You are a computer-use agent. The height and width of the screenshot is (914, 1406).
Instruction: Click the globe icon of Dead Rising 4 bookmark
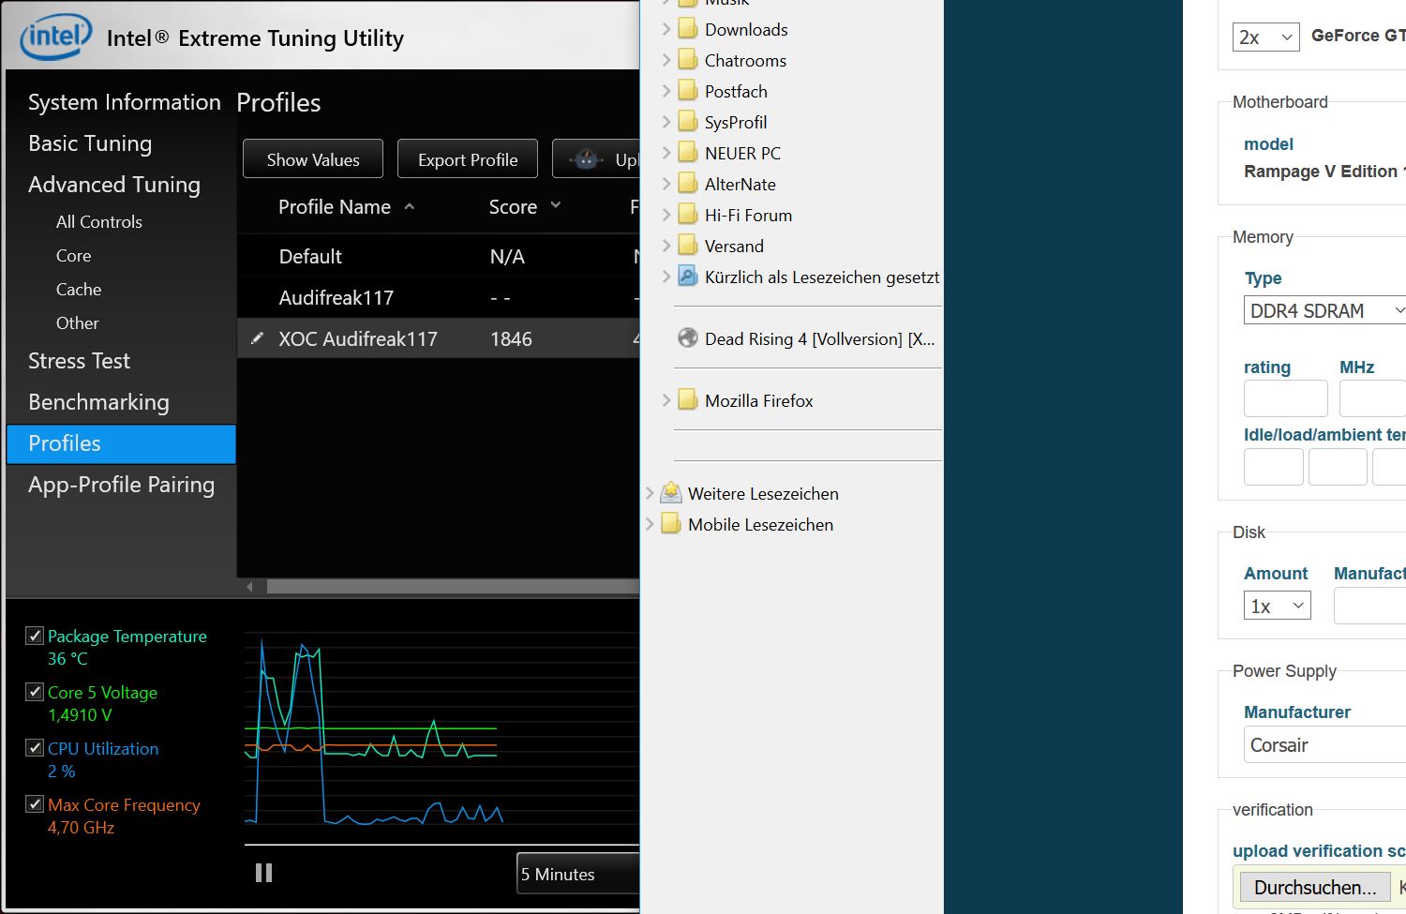pos(688,338)
